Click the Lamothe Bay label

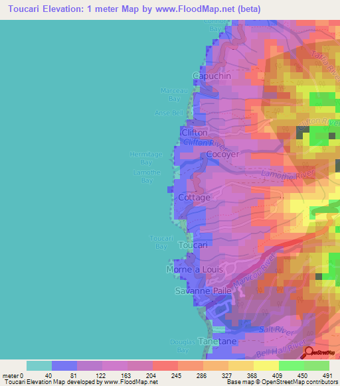click(x=147, y=176)
